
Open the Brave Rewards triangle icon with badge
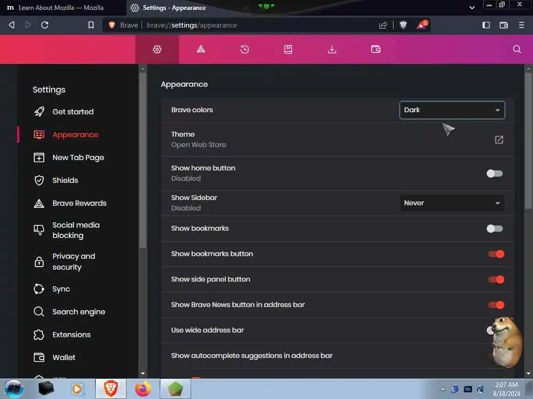(x=422, y=25)
